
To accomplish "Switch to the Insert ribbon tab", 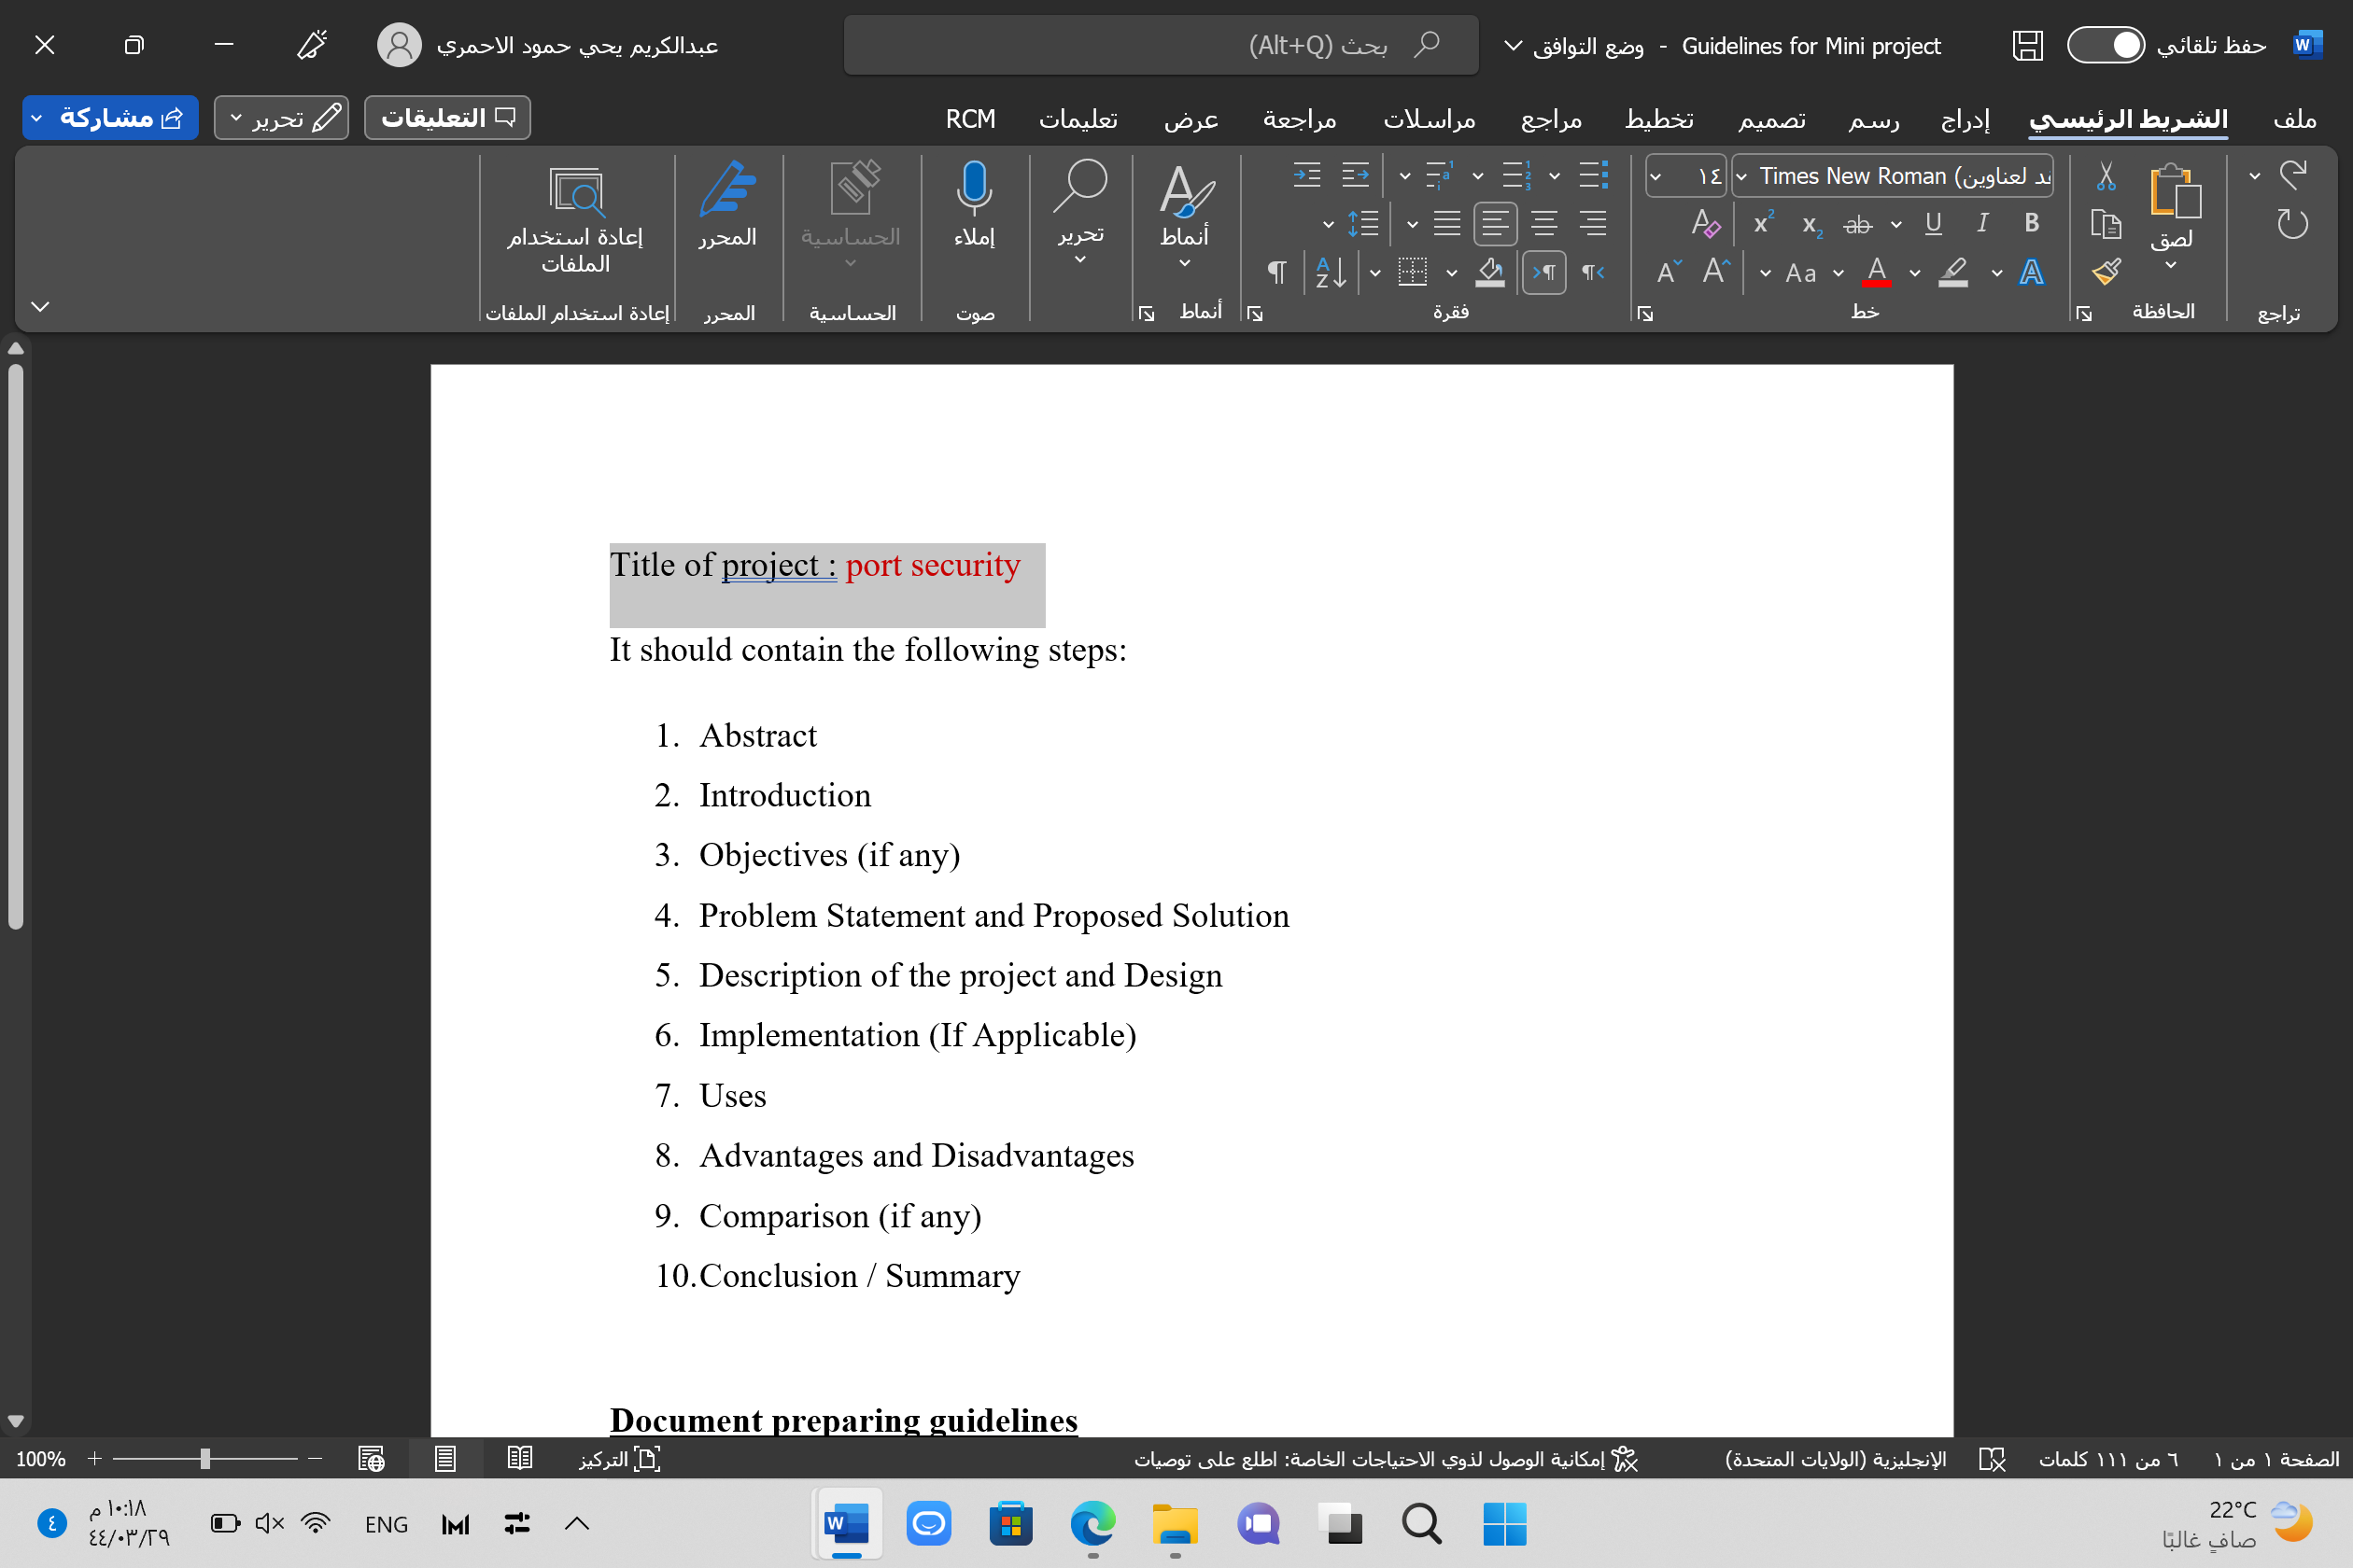I will click(1965, 119).
